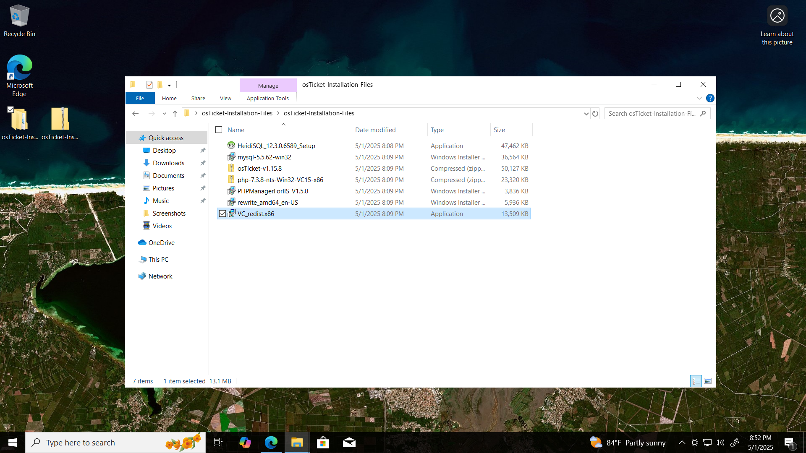
Task: Expand the address bar history dropdown
Action: [x=586, y=113]
